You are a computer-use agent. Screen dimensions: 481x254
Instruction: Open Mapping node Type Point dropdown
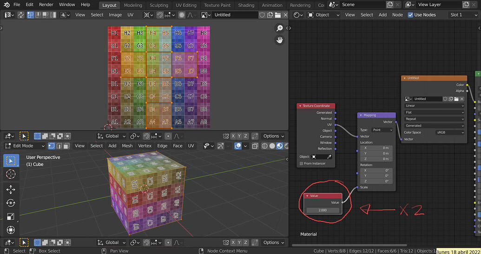(382, 130)
